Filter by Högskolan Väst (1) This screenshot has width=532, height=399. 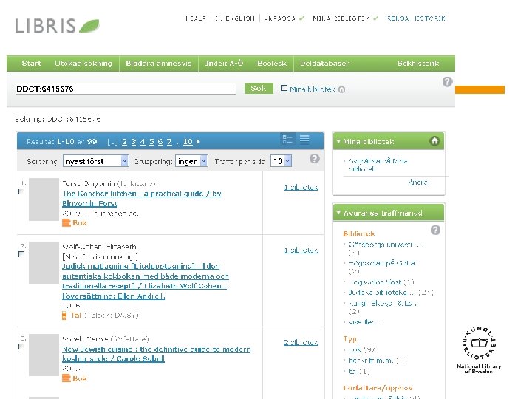tap(381, 282)
